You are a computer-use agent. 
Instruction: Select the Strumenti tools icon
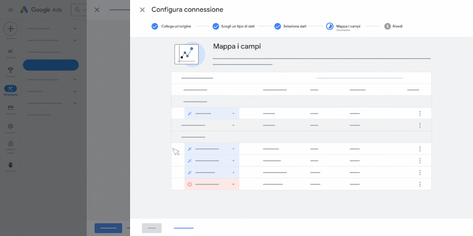pos(11,88)
